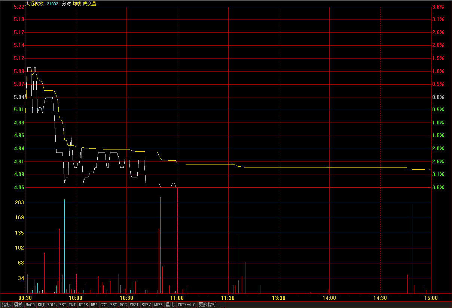Switch to the 模板 tab
Image resolution: width=452 pixels, height=308 pixels.
18,305
